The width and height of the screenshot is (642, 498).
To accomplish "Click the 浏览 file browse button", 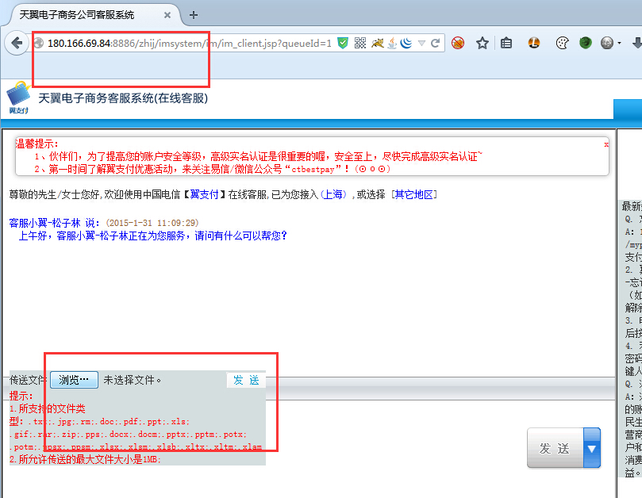I will click(x=74, y=380).
